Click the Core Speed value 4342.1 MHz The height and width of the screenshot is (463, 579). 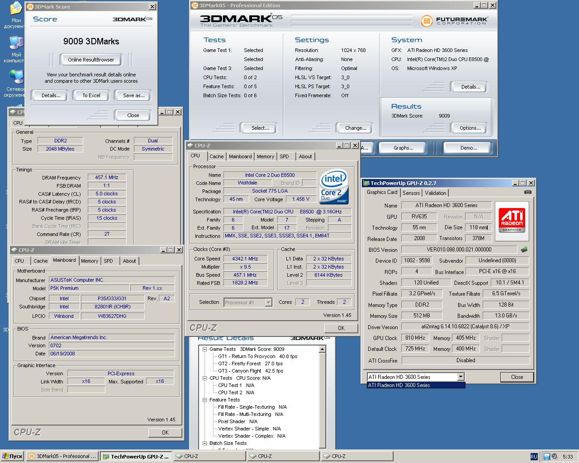tap(245, 259)
